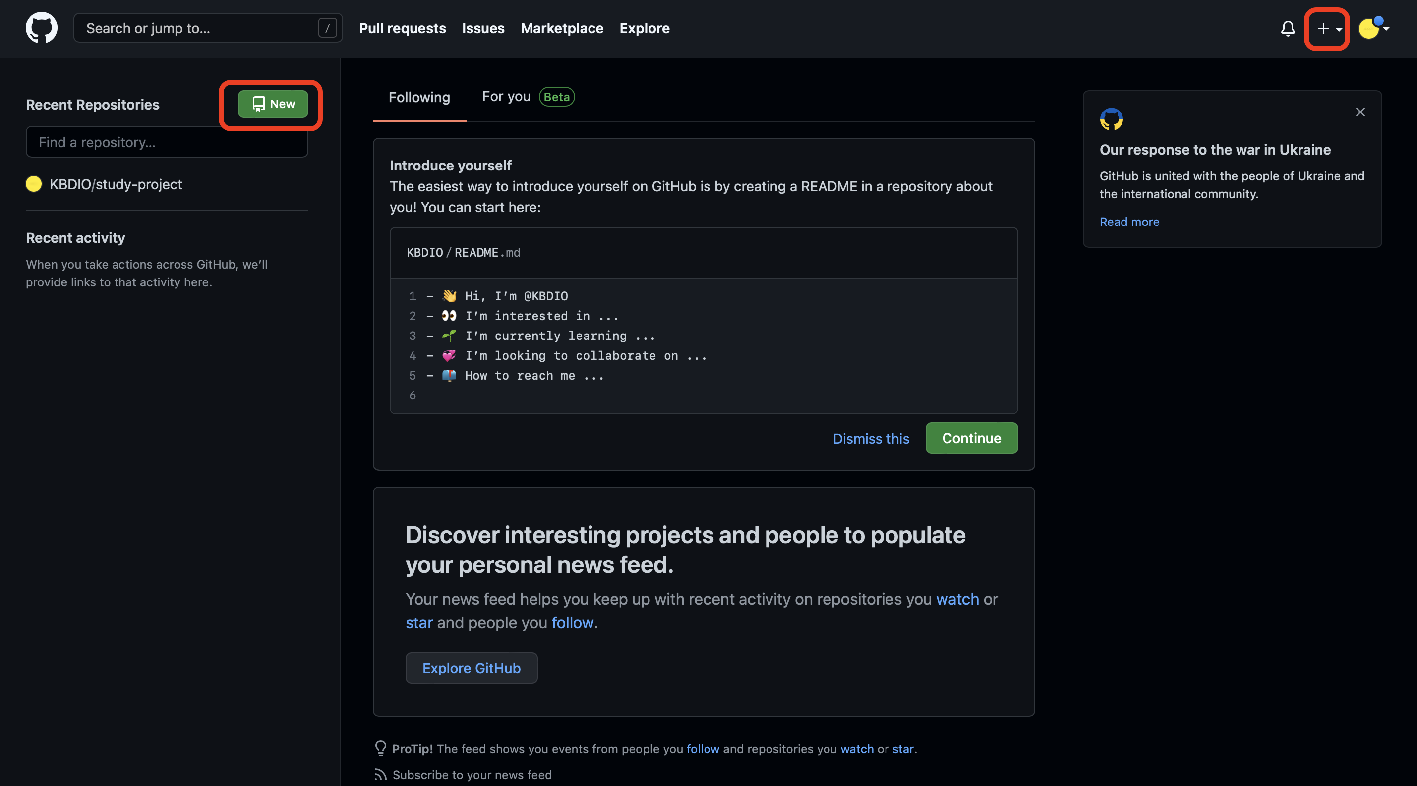
Task: Open Marketplace from the header
Action: point(562,28)
